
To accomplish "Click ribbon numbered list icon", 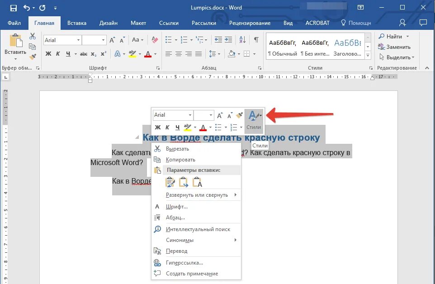I will (x=184, y=40).
